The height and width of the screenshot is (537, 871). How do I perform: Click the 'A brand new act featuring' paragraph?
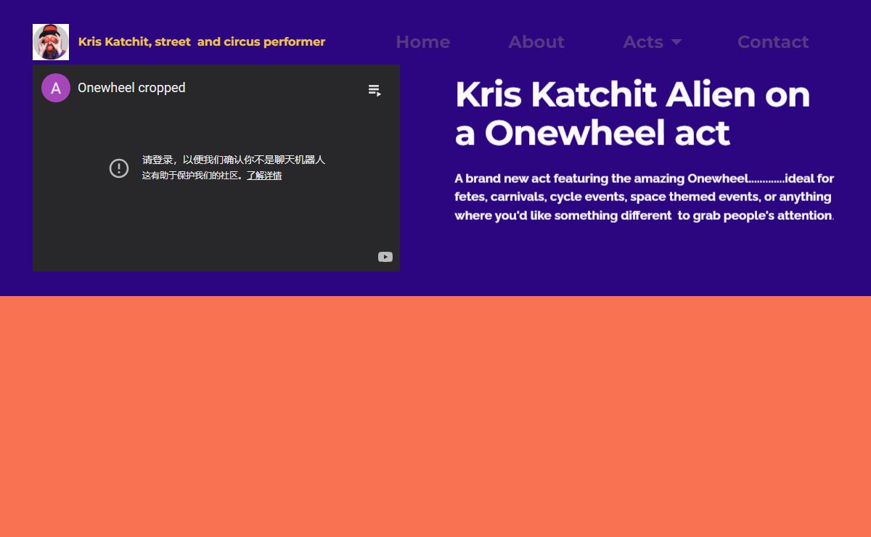645,197
